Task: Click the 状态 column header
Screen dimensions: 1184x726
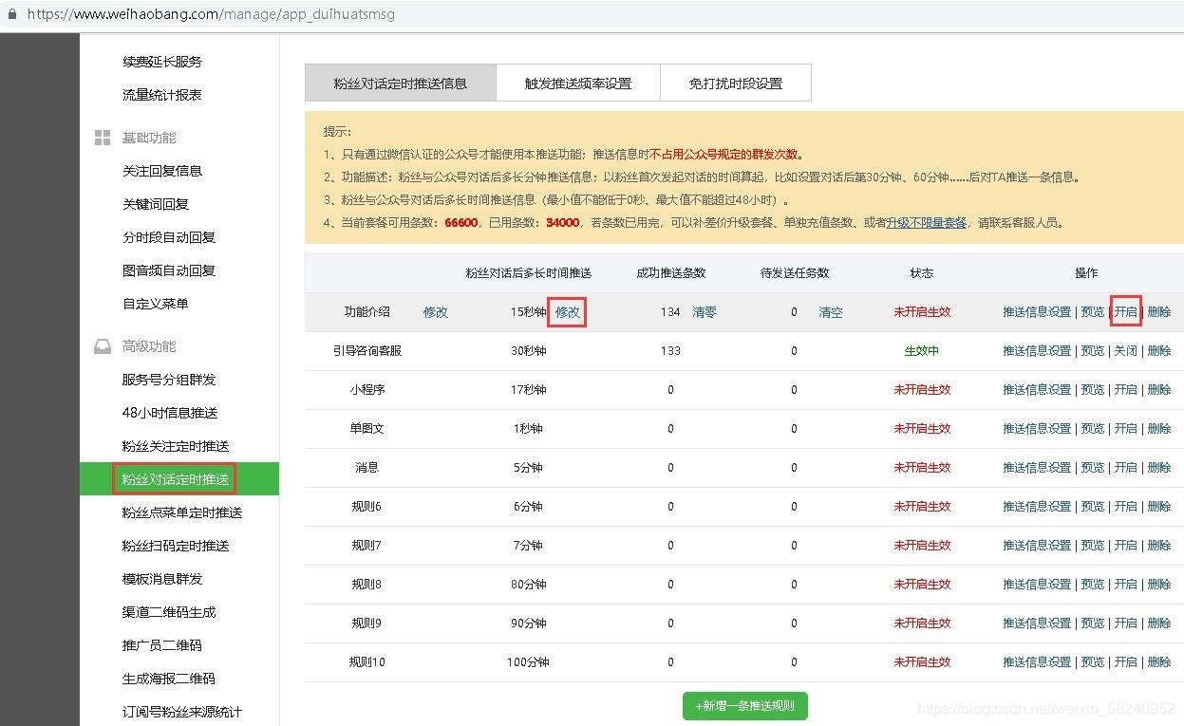Action: [x=922, y=273]
